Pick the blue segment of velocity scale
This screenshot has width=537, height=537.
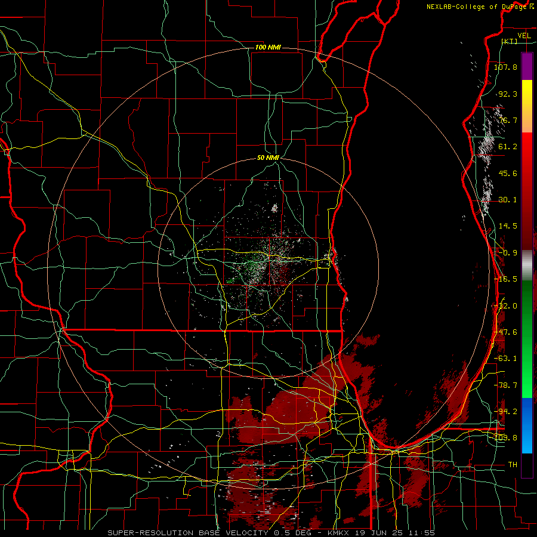[527, 425]
